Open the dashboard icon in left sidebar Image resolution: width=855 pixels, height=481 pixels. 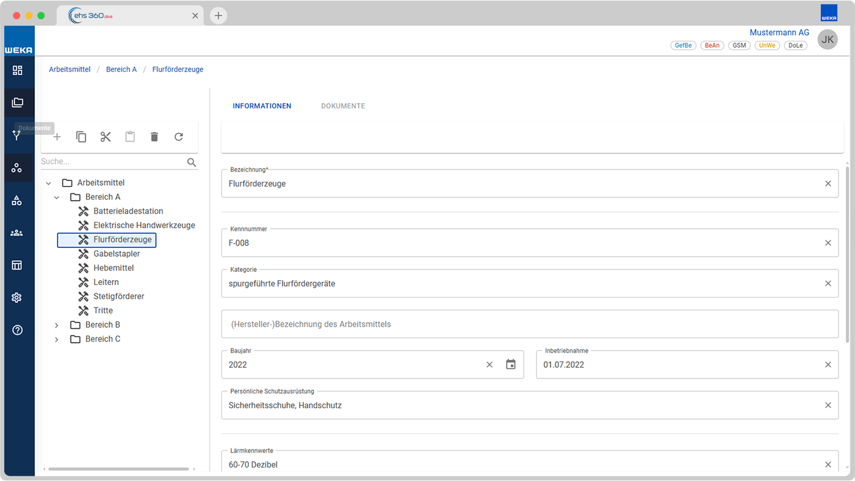18,70
